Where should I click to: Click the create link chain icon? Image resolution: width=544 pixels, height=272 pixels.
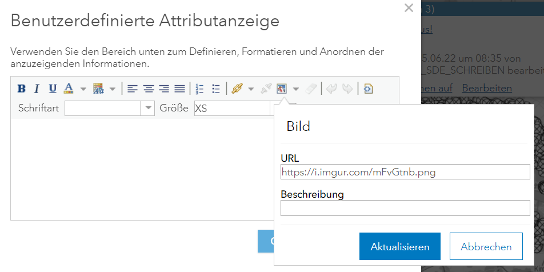[x=237, y=89]
